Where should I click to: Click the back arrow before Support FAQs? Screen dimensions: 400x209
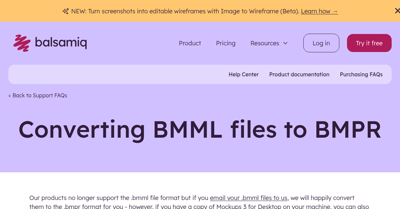click(x=10, y=95)
